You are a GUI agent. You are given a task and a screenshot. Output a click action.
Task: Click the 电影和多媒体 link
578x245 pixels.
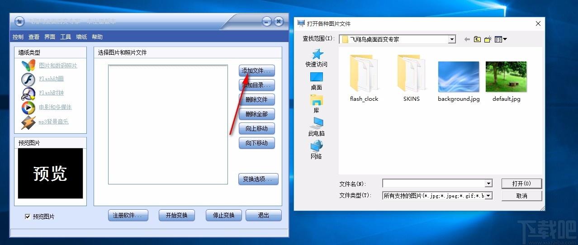pos(55,107)
